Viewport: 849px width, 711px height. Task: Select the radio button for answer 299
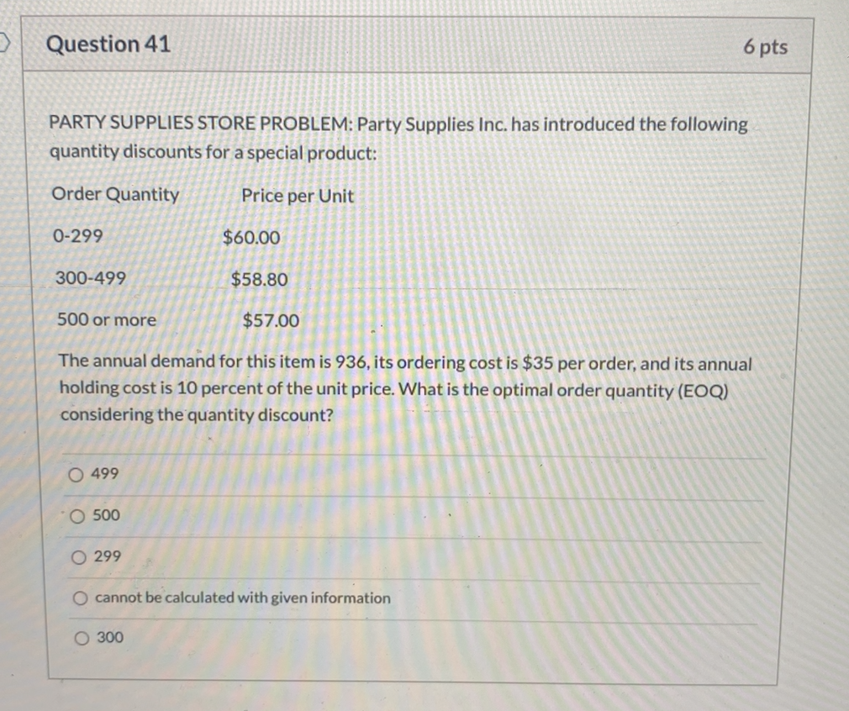[x=77, y=556]
